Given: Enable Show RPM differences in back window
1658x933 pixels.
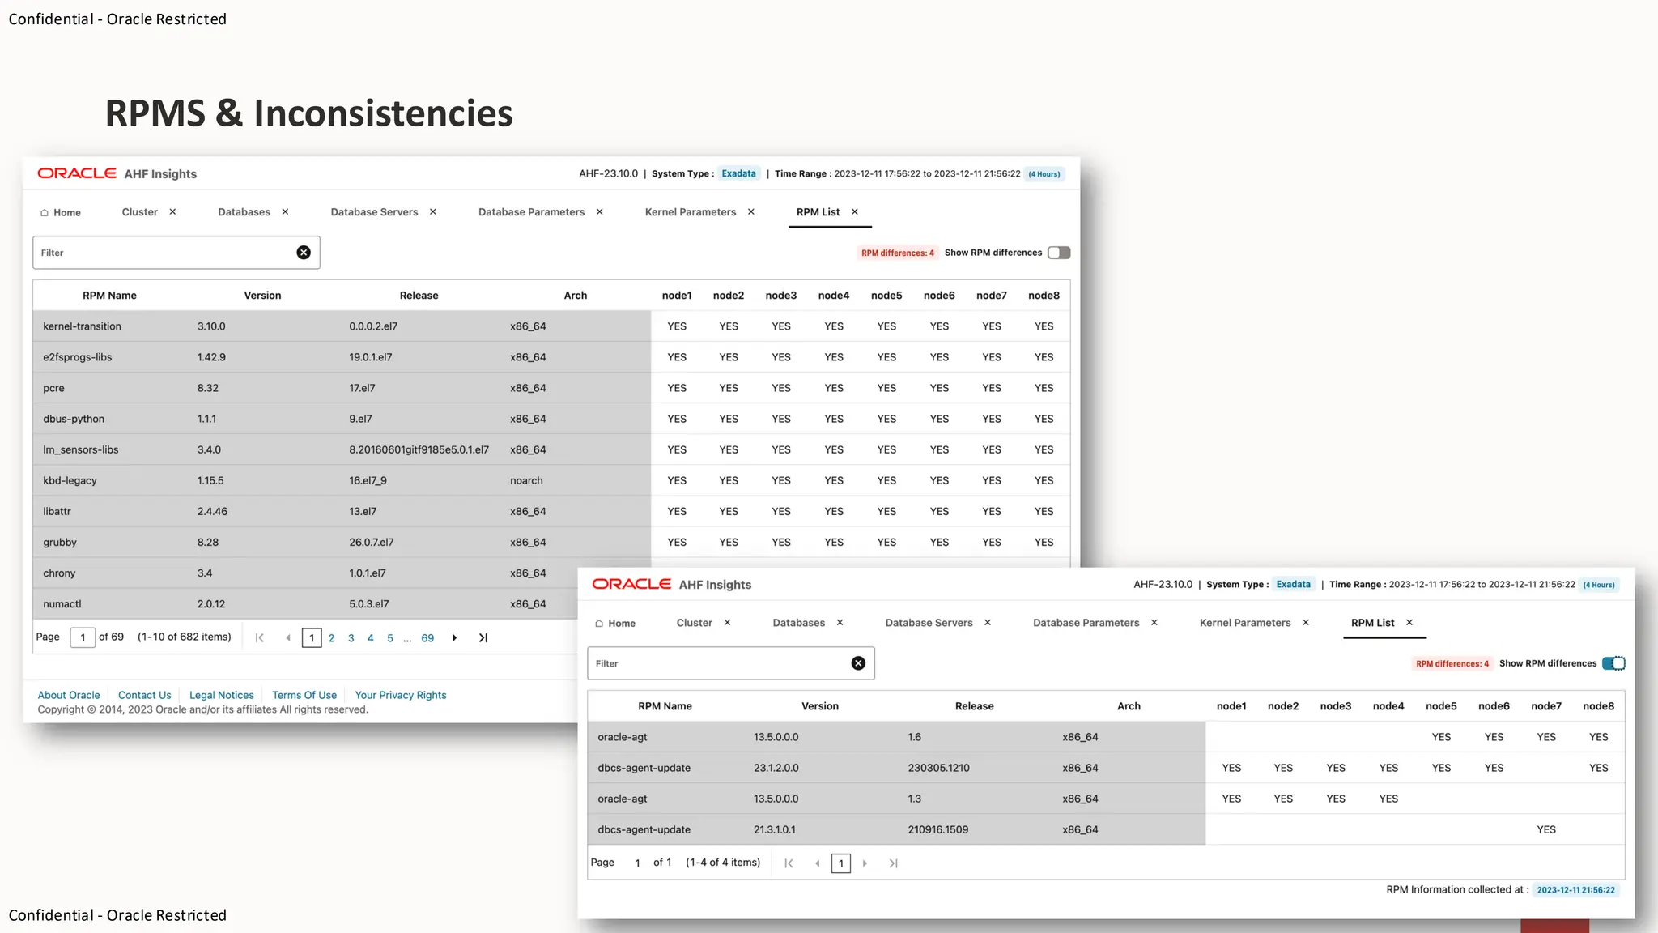Looking at the screenshot, I should (x=1059, y=253).
